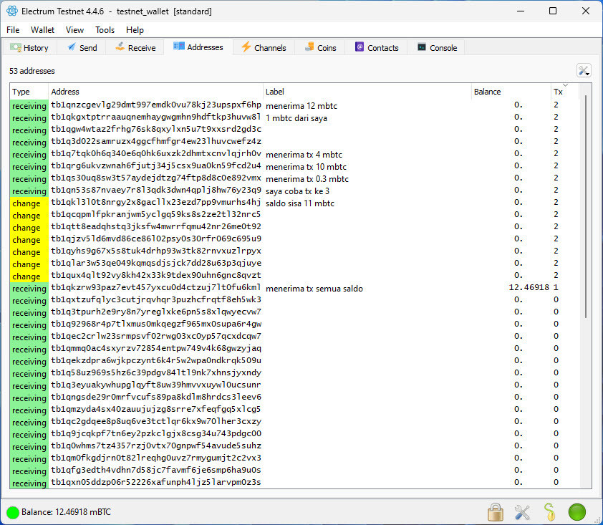Image resolution: width=603 pixels, height=525 pixels.
Task: Switch to the Receive tab
Action: [136, 48]
